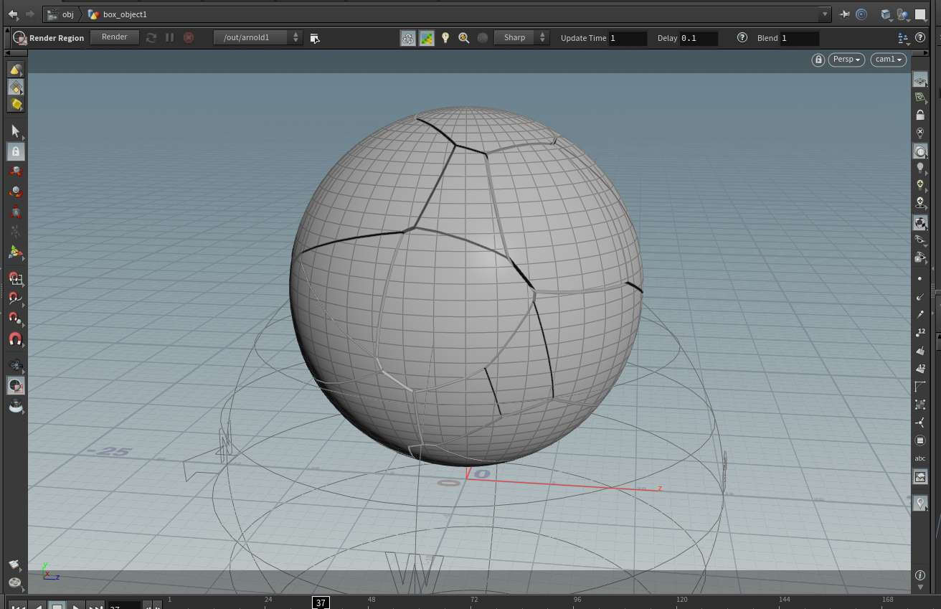
Task: Select the Rotate tool
Action: pyautogui.click(x=16, y=192)
